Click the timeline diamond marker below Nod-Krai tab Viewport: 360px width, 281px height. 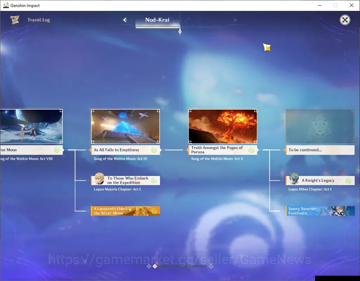pyautogui.click(x=180, y=32)
